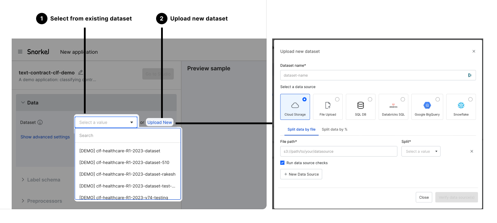Remove the file path row with X icon
Viewport: 497px width, 223px height.
point(472,151)
